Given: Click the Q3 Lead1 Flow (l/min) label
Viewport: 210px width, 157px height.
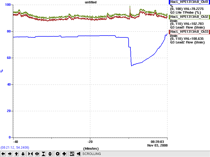Looking at the screenshot, I should [x=187, y=28].
